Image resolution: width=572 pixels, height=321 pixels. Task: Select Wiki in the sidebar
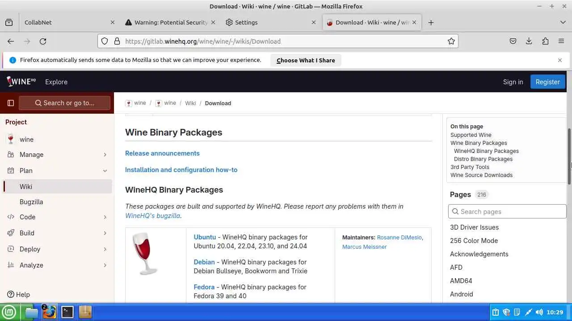57,186
